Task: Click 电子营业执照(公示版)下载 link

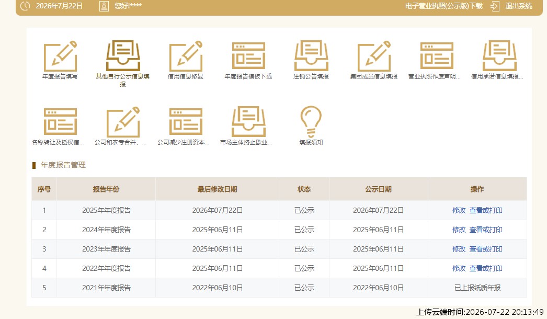Action: pyautogui.click(x=444, y=6)
